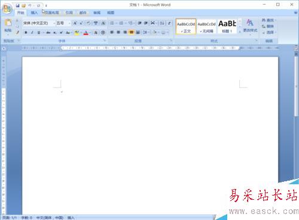Apply the 标题 1 (Heading 1) style

click(x=227, y=26)
